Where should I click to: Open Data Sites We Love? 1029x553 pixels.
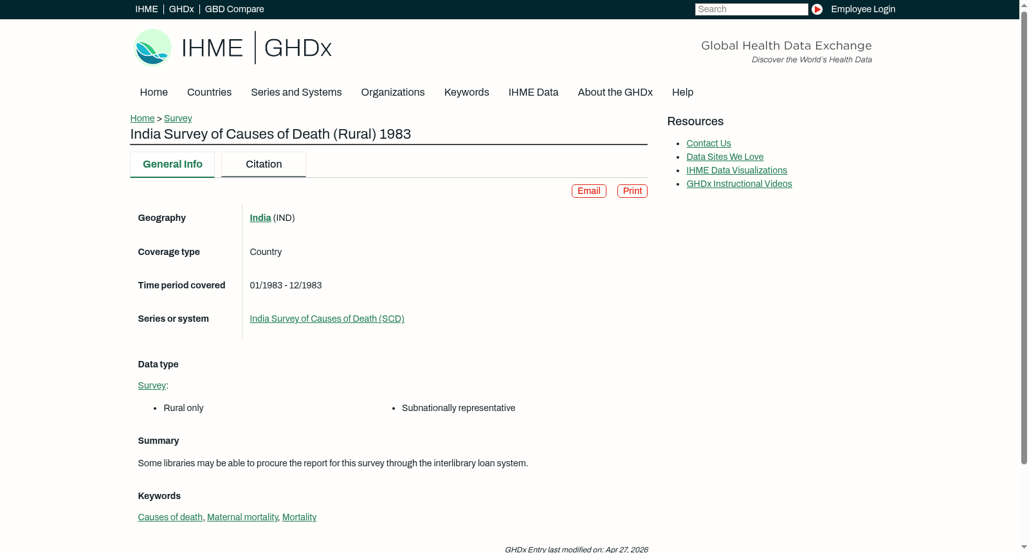(x=725, y=157)
